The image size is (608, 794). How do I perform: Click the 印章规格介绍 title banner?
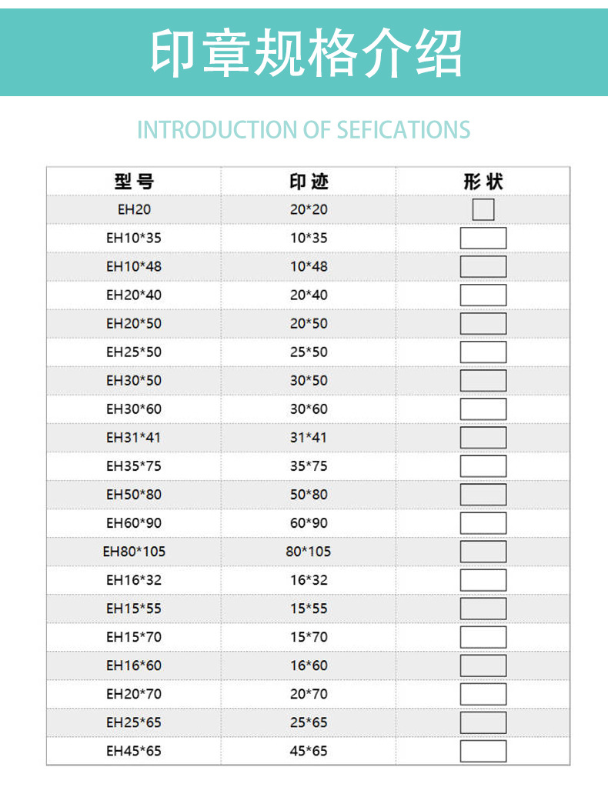tap(304, 52)
